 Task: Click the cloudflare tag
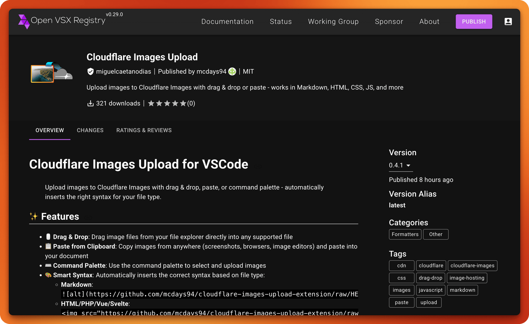click(x=431, y=266)
